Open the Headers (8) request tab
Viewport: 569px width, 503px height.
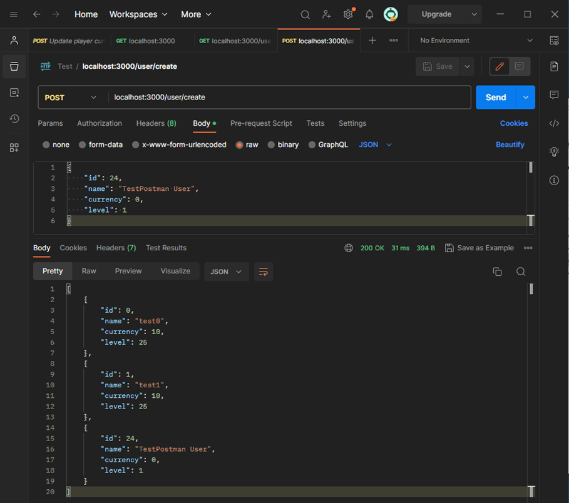(156, 123)
